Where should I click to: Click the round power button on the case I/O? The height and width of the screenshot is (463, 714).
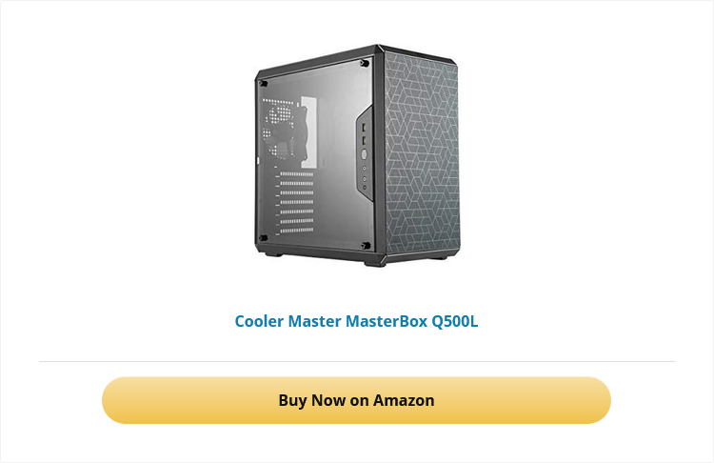[x=365, y=154]
